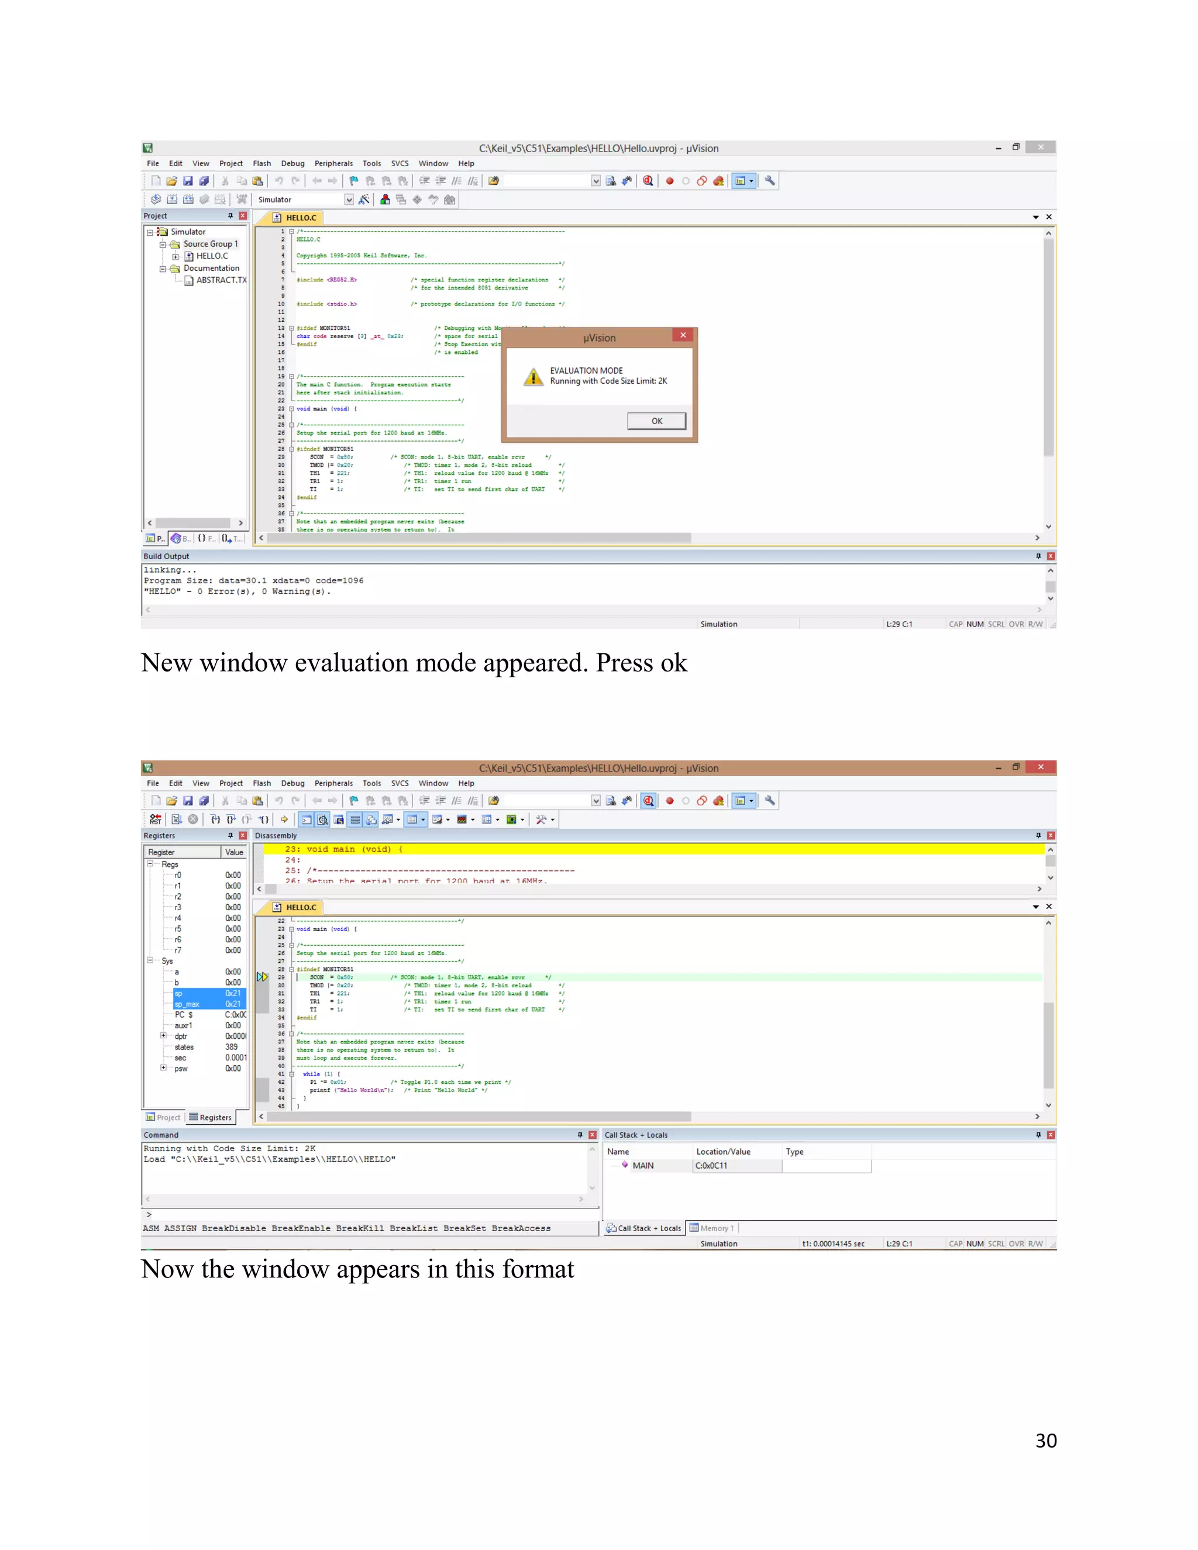Click OK in the Evaluation Mode dialog
The image size is (1198, 1550).
click(x=656, y=421)
